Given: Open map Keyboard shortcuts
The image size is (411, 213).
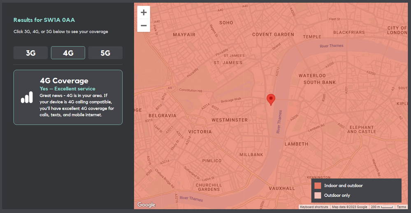Looking at the screenshot, I should tap(314, 207).
